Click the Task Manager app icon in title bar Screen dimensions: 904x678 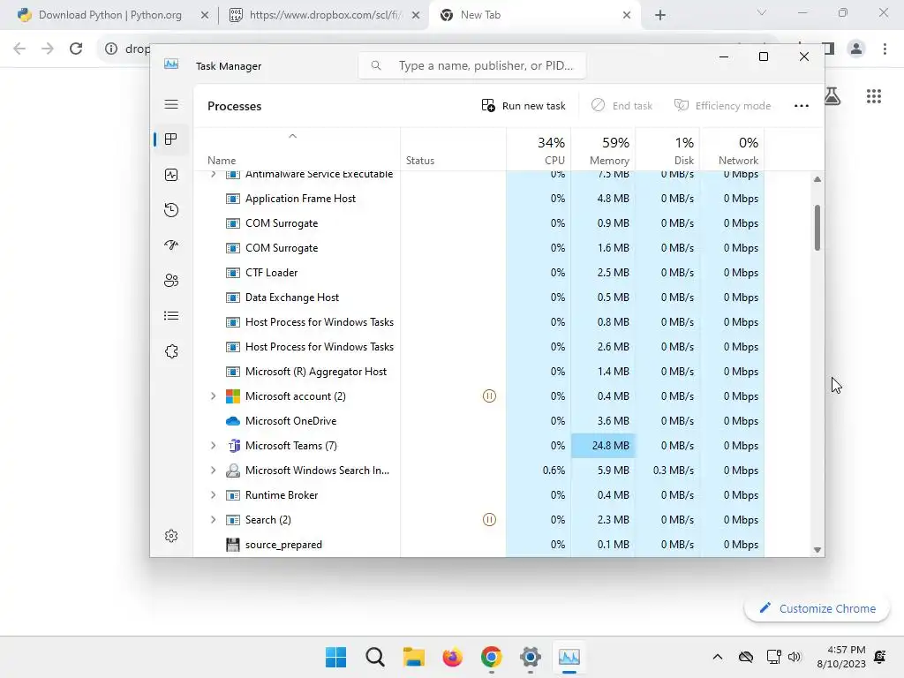click(x=171, y=64)
